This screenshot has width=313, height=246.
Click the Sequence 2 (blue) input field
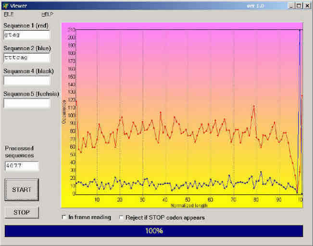[x=26, y=58]
